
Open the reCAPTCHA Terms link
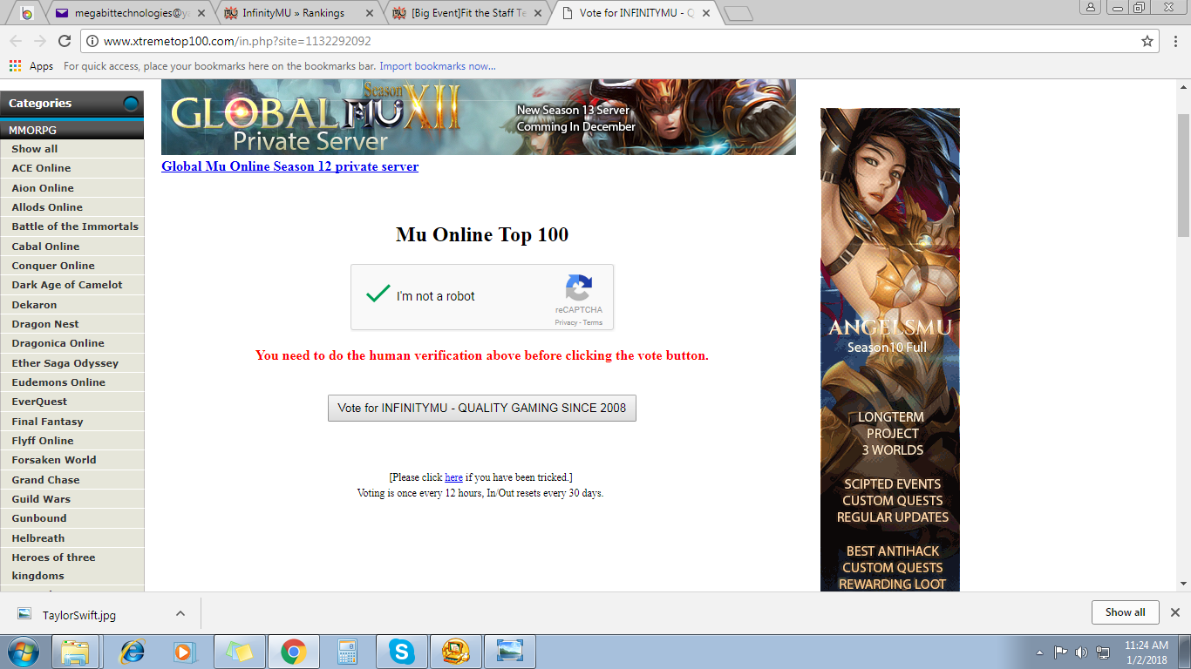(x=593, y=322)
